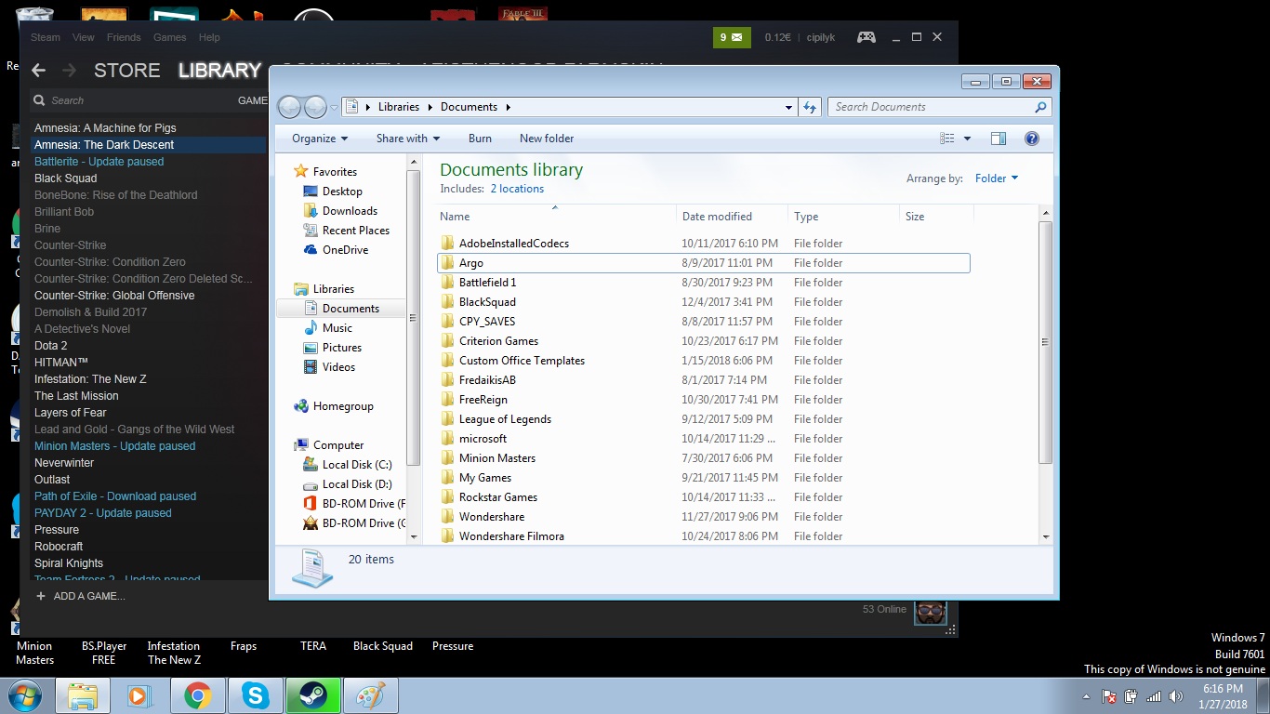Toggle the Explorer preview pane icon
The height and width of the screenshot is (714, 1270).
(999, 139)
